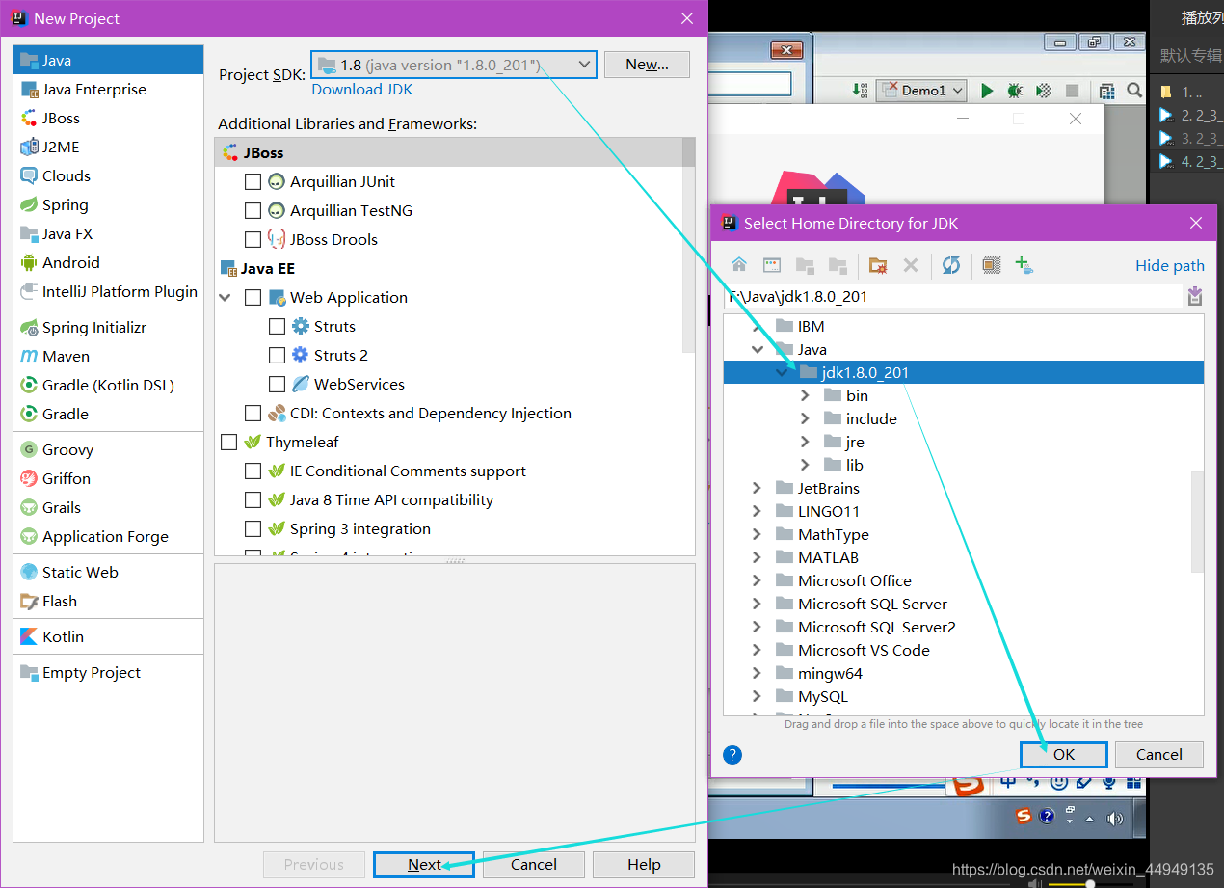Check the Struts 2 checkbox
Image resolution: width=1224 pixels, height=888 pixels.
click(277, 355)
